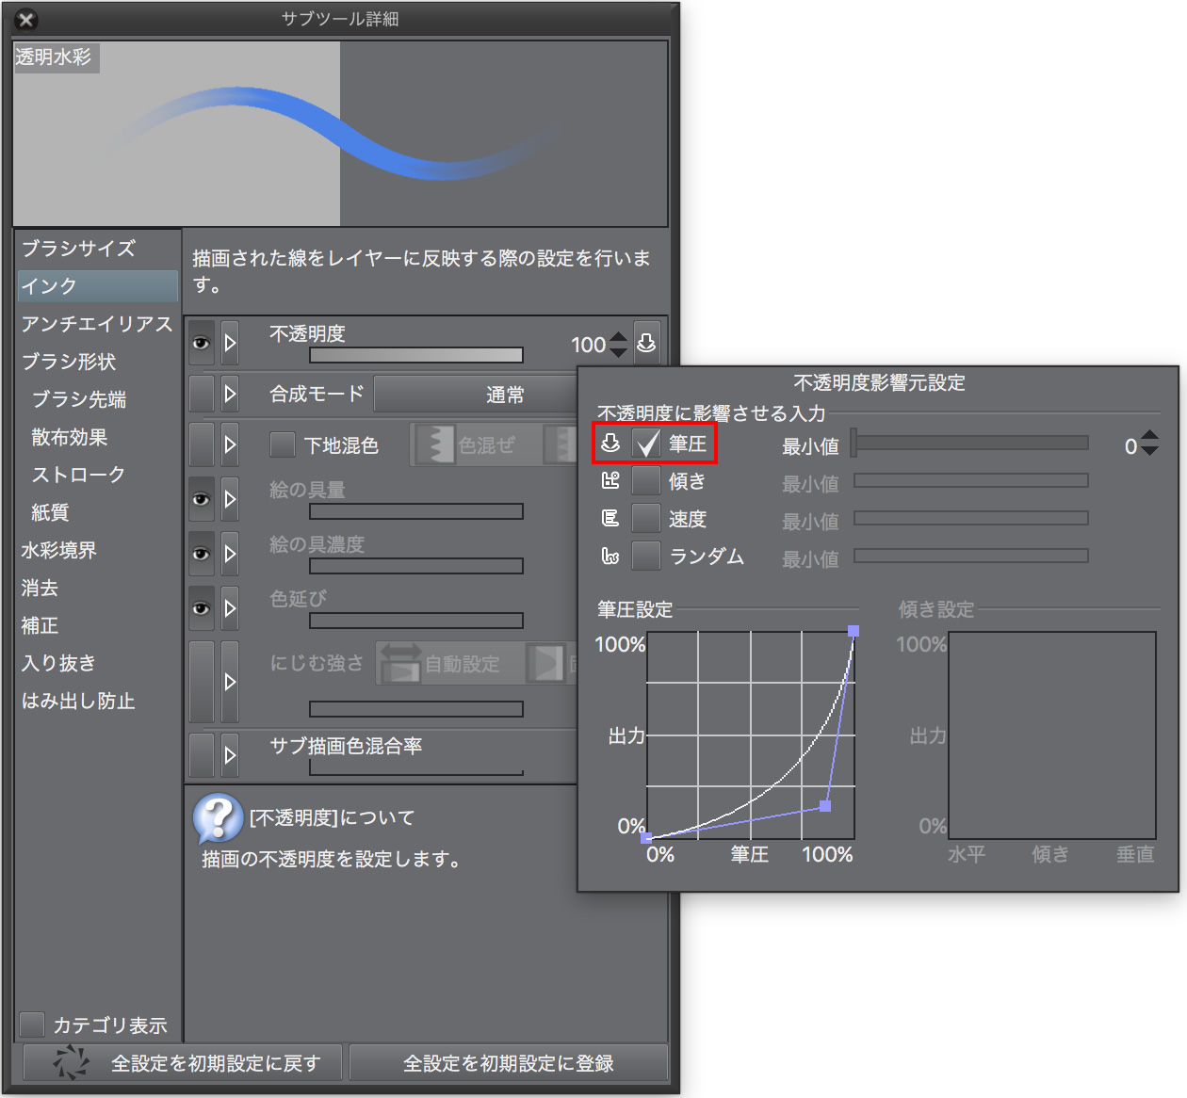Screen dimensions: 1187x1098
Task: Click the velocity icon beside 速度
Action: click(x=610, y=519)
